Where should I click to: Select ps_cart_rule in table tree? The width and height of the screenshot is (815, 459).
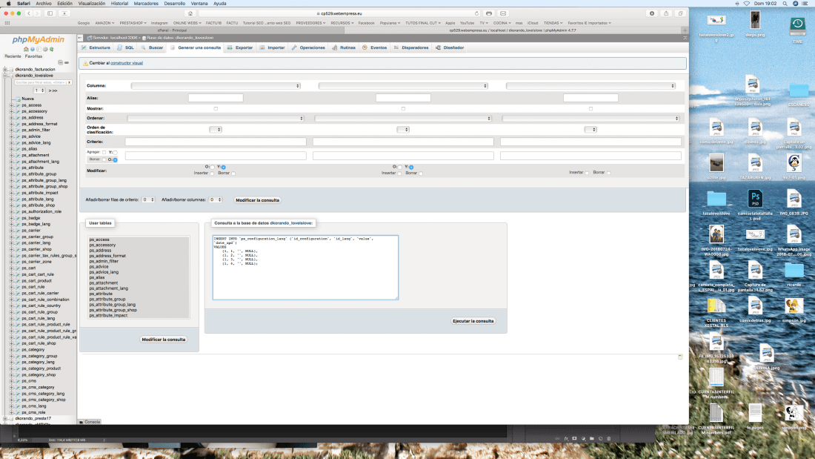click(x=33, y=287)
